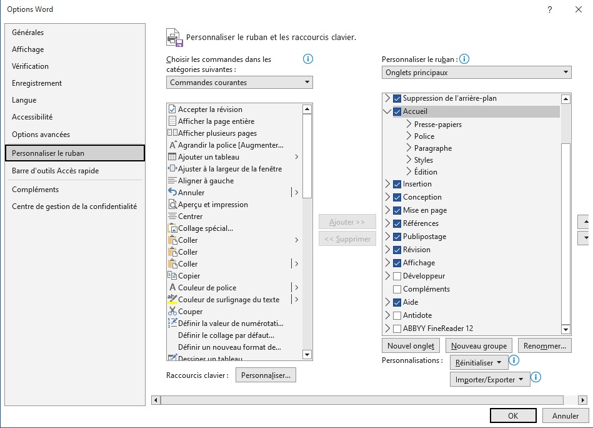
Task: Click the Annuler undo arrow icon
Action: pos(172,193)
